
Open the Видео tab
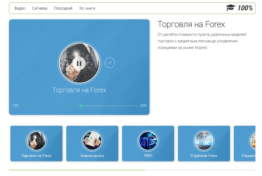20,8
